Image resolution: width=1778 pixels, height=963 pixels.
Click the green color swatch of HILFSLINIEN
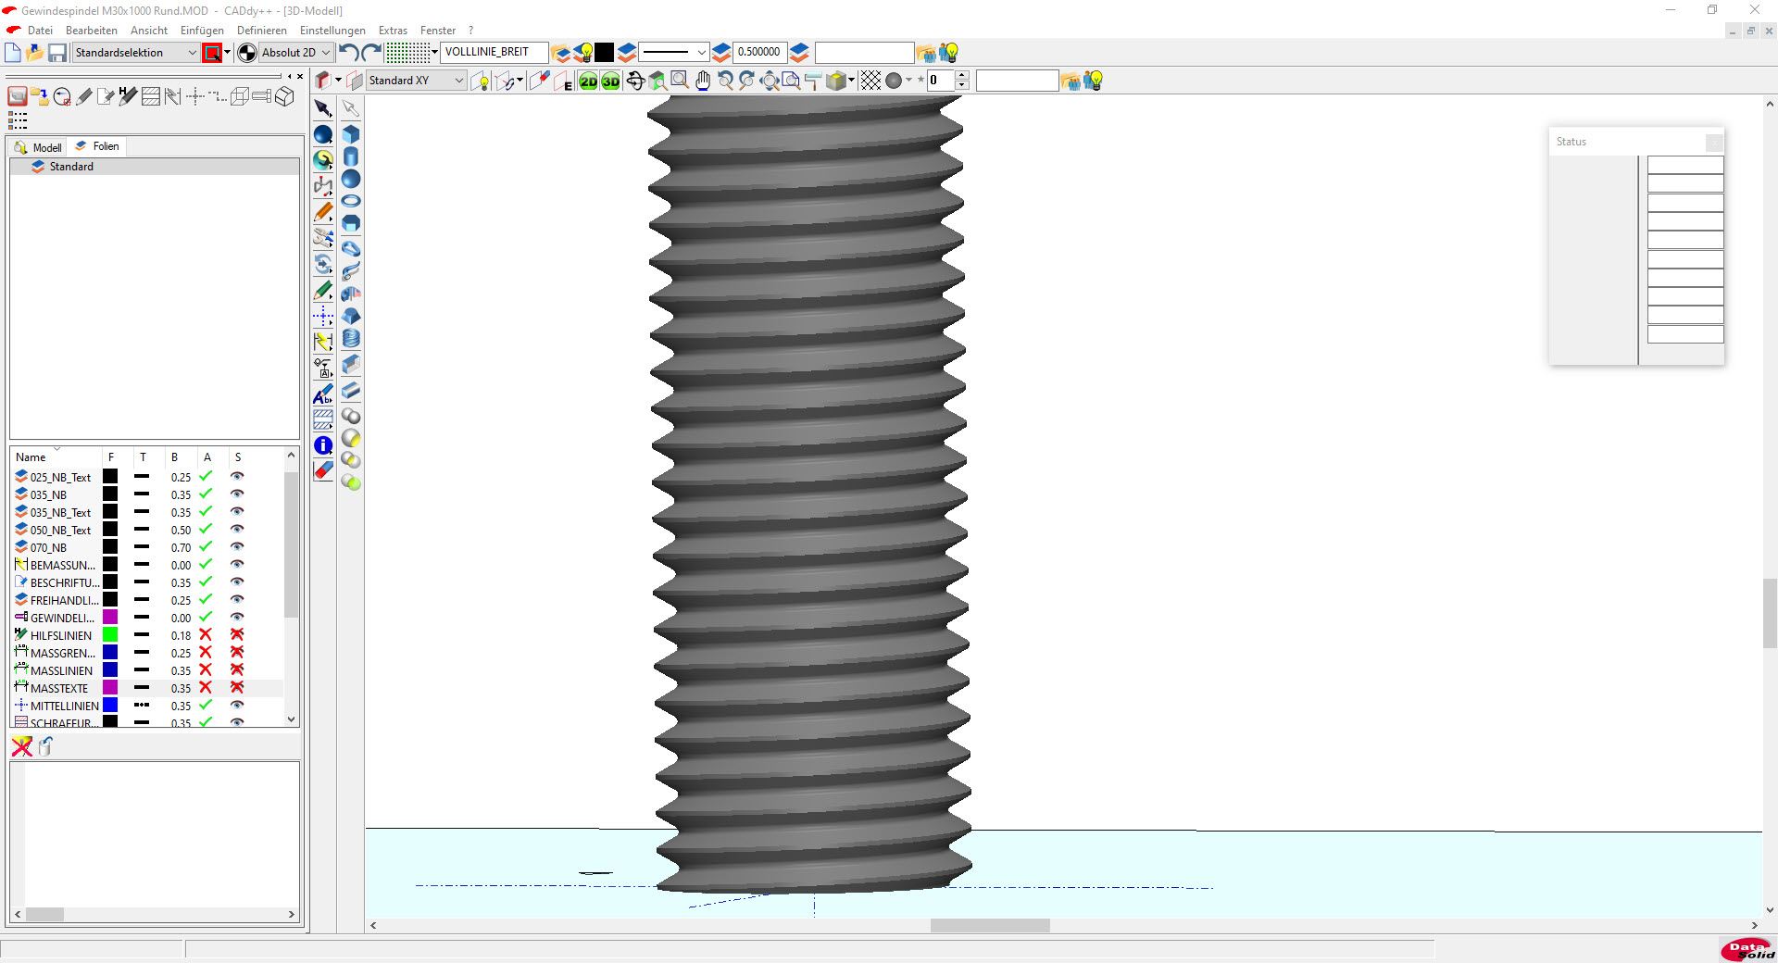point(109,634)
